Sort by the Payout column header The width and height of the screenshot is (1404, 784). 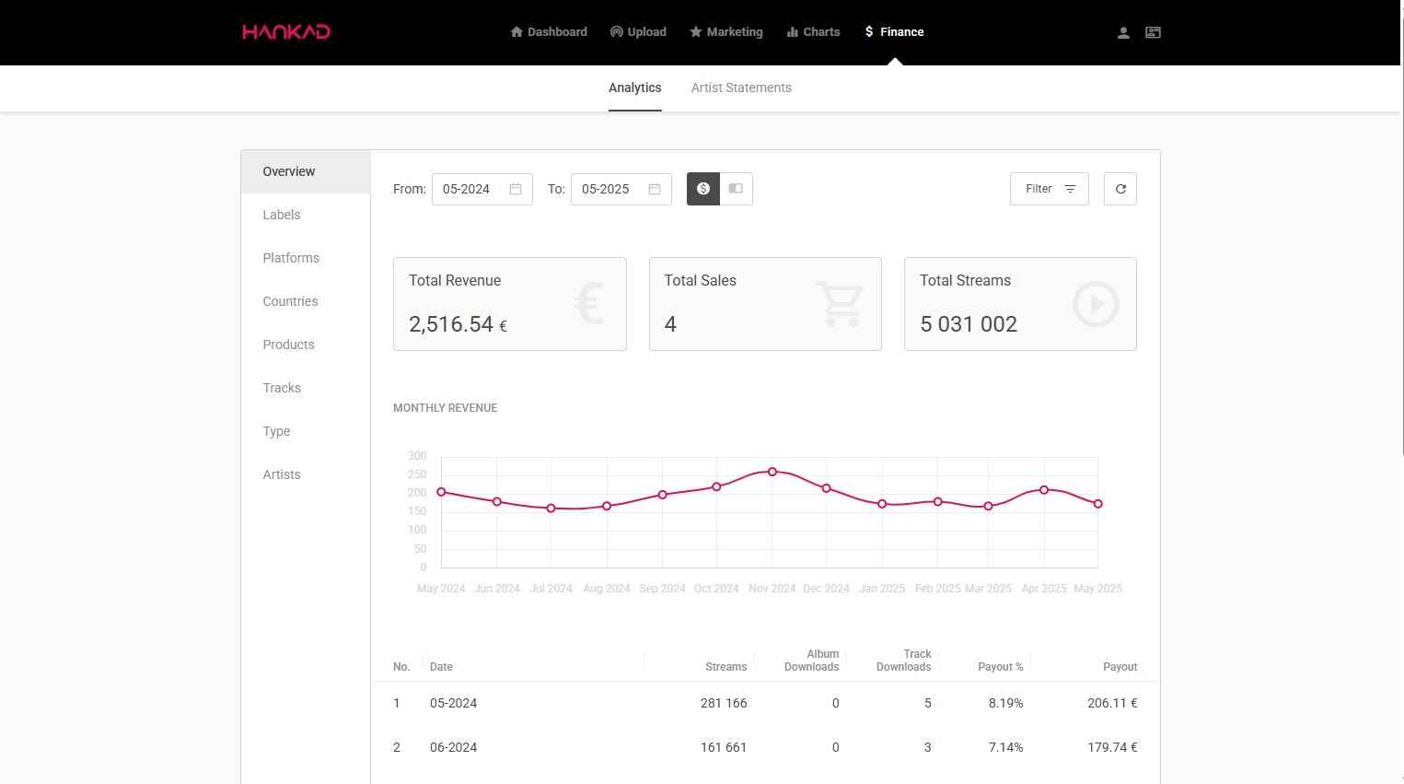1120,667
